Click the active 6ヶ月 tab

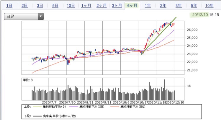click(132, 6)
